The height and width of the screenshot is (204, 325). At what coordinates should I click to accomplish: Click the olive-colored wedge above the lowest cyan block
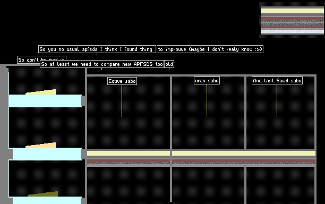(x=42, y=194)
